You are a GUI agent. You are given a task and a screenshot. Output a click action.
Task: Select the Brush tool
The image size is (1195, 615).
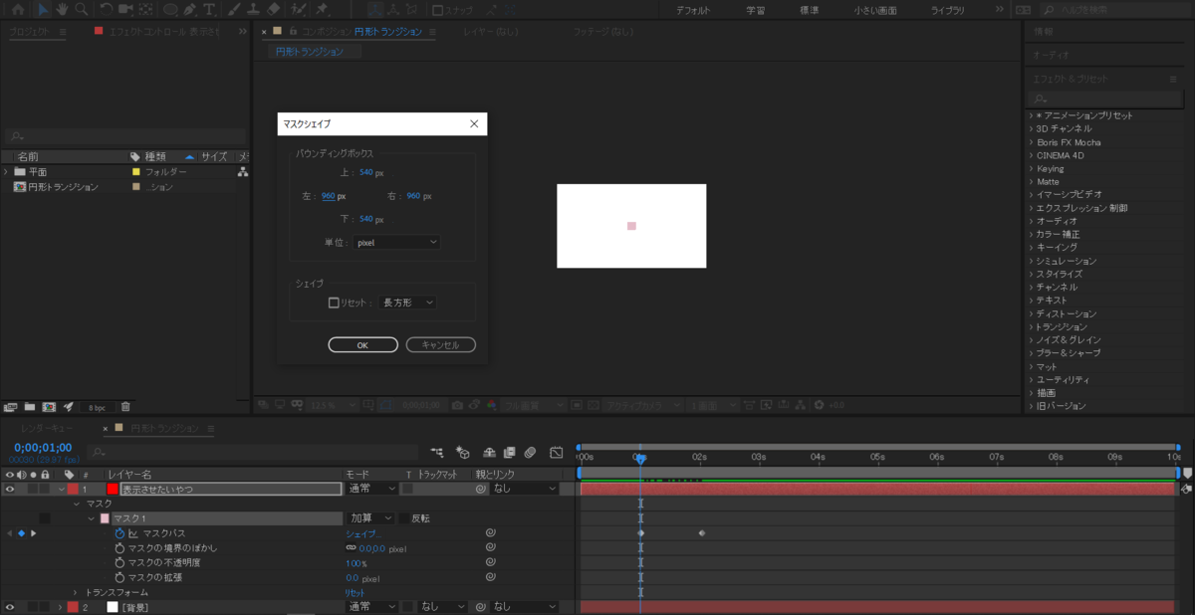click(x=234, y=10)
